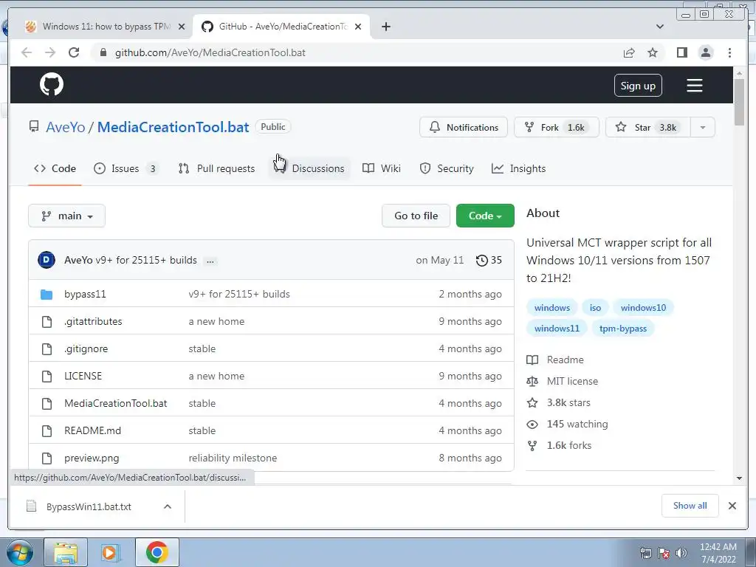756x567 pixels.
Task: Open the Discussions tab
Action: tap(309, 168)
